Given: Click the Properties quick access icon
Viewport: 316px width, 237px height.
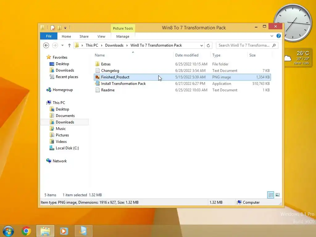Looking at the screenshot, I should tap(52, 27).
